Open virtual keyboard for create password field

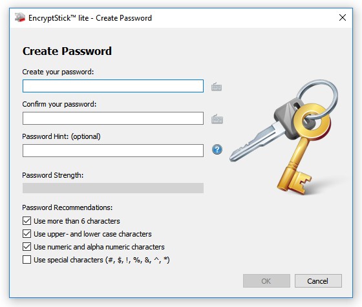tap(217, 87)
